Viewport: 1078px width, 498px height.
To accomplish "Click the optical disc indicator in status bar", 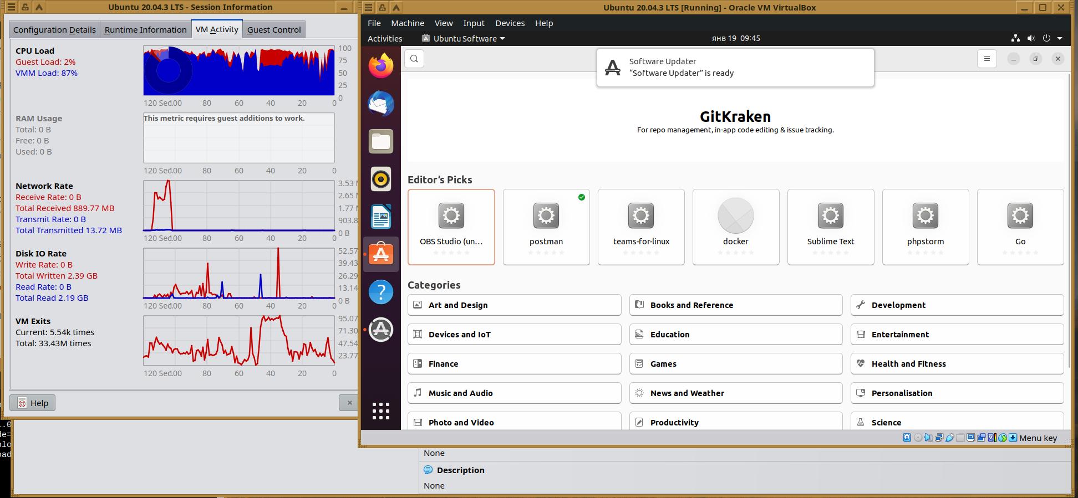I will (918, 438).
